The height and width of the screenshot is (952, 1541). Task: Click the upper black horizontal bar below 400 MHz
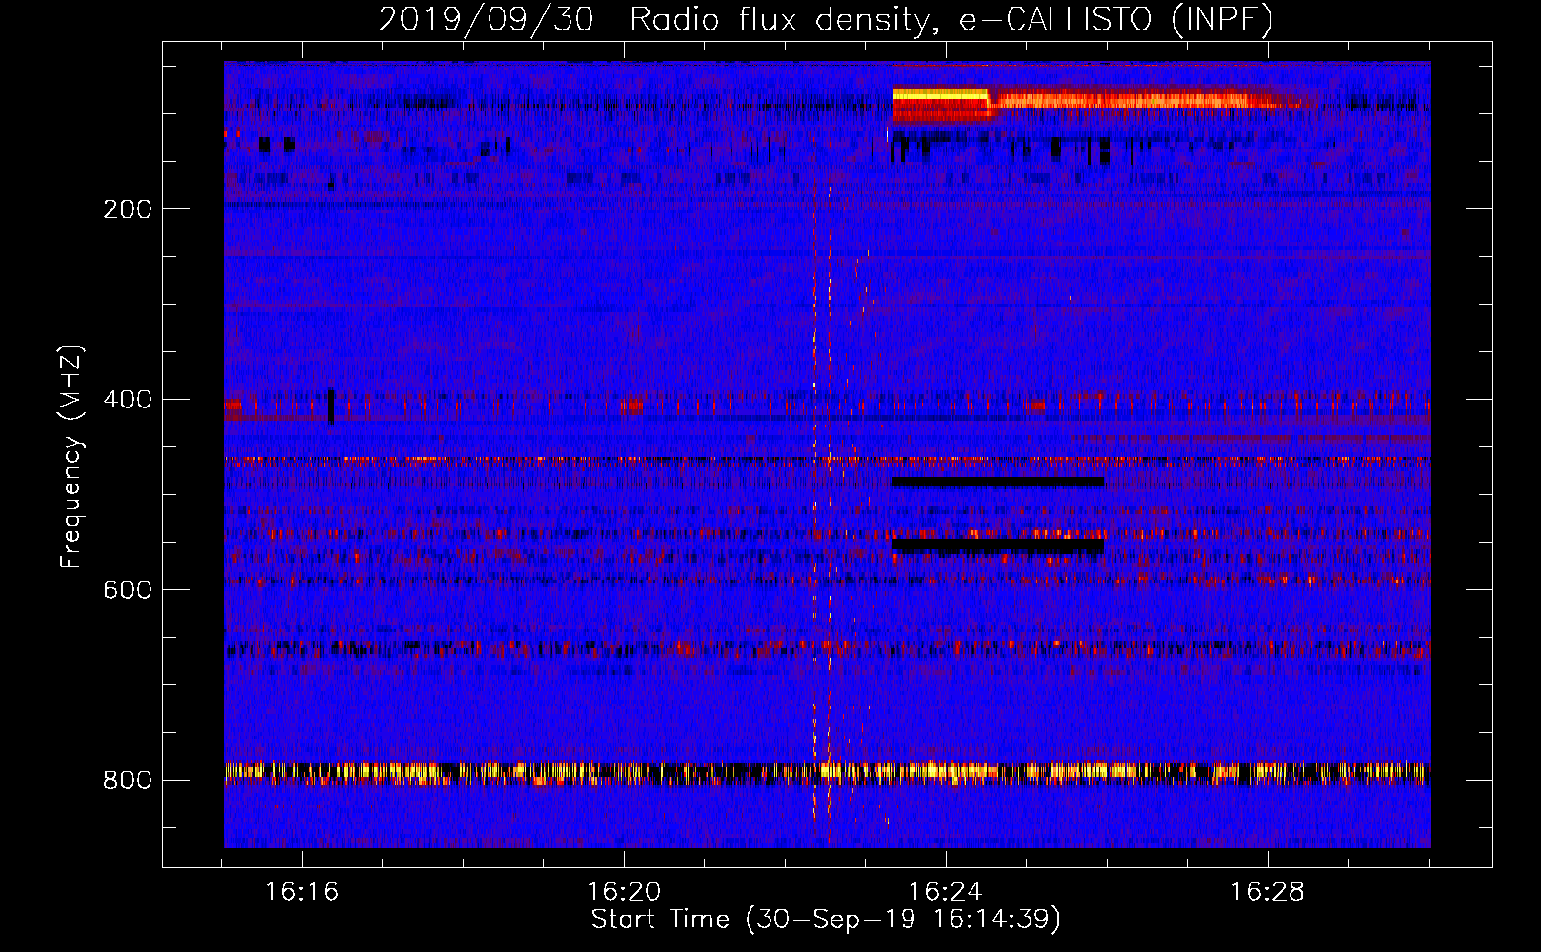pos(998,482)
